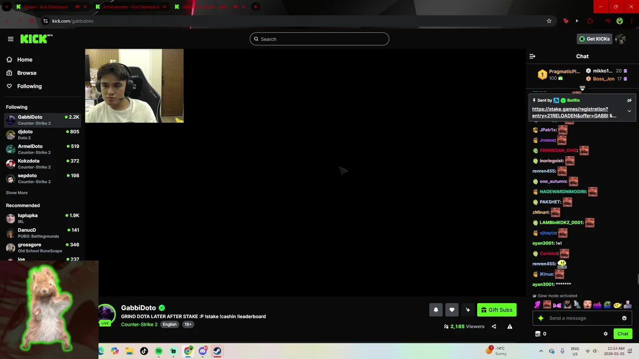639x359 pixels.
Task: Open the user profile avatar menu
Action: tap(621, 39)
